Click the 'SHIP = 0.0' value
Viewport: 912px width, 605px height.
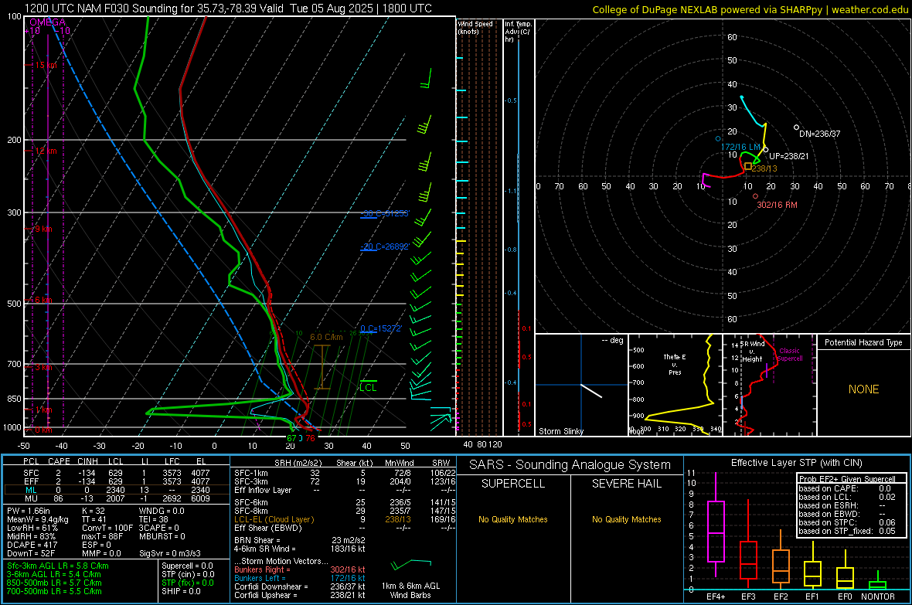click(181, 592)
